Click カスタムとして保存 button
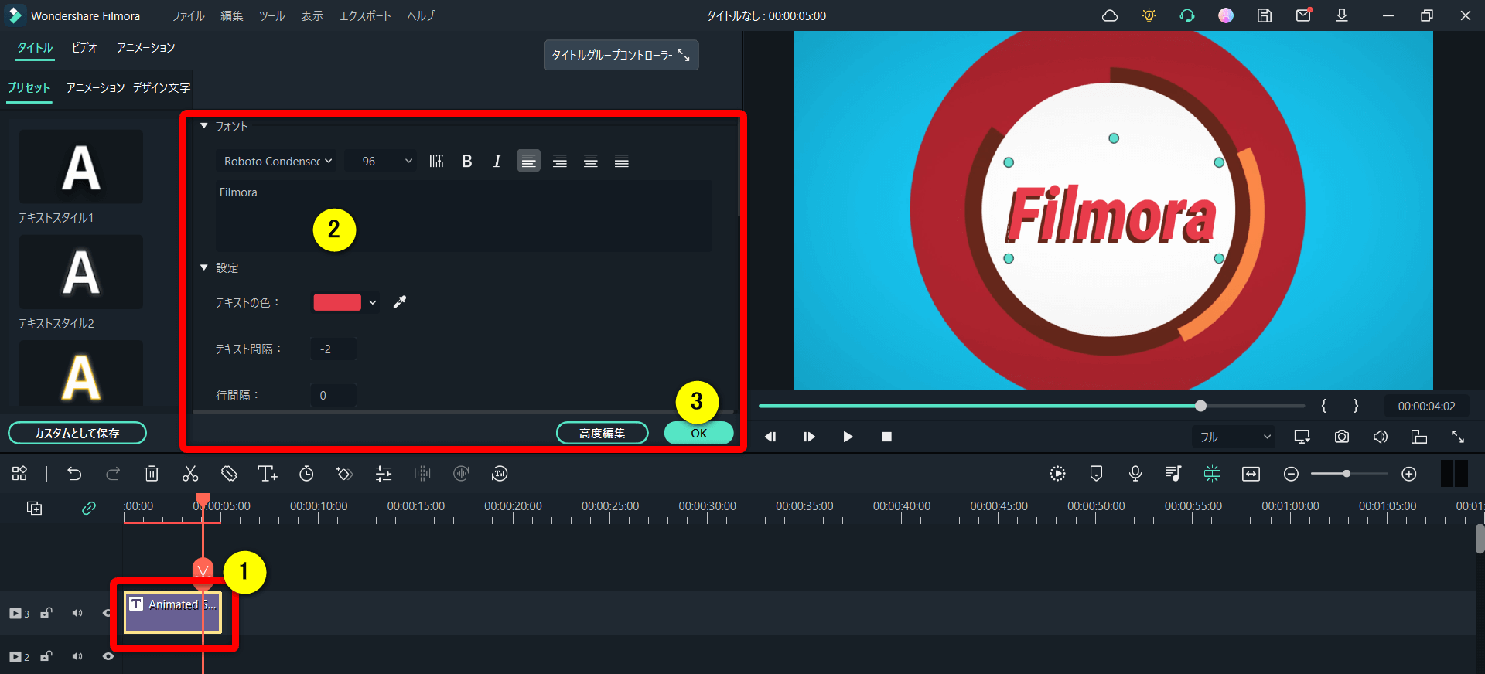 [77, 433]
